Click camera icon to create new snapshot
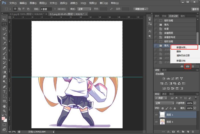This screenshot has height=134, width=200. point(188,66)
